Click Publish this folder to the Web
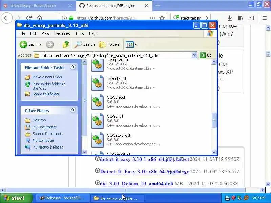Image resolution: width=271 pixels, height=203 pixels. [49, 86]
